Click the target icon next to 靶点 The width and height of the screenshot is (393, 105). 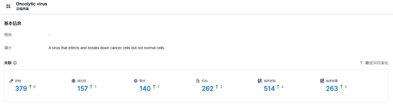(x=136, y=81)
